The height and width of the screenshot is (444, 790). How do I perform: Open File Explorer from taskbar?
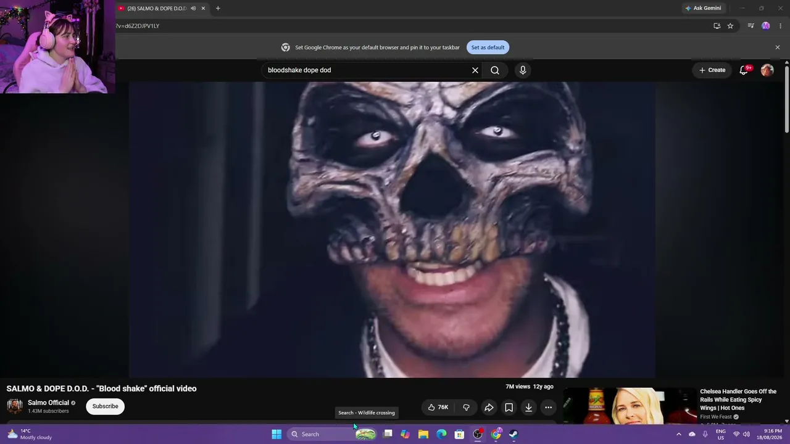423,434
